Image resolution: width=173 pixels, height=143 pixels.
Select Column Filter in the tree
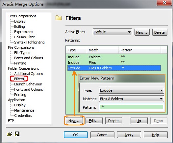coord(24,37)
